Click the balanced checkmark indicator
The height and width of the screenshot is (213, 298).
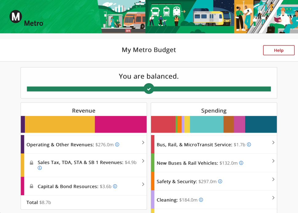tap(149, 89)
